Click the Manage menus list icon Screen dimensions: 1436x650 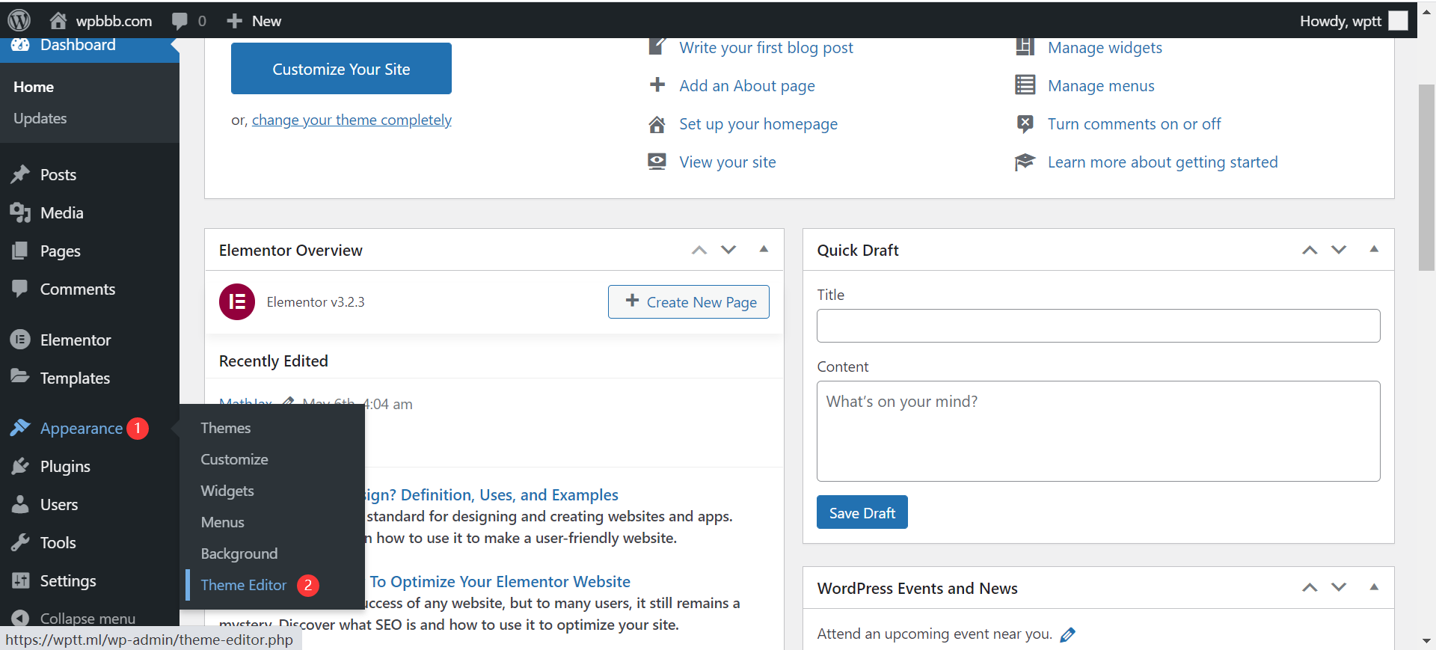pos(1025,85)
